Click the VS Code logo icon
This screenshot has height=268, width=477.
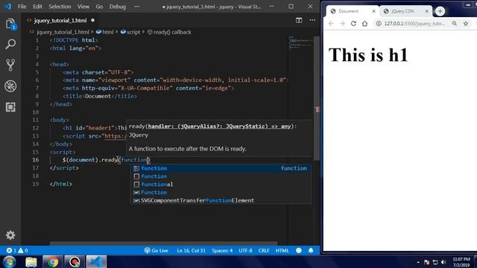[7, 7]
